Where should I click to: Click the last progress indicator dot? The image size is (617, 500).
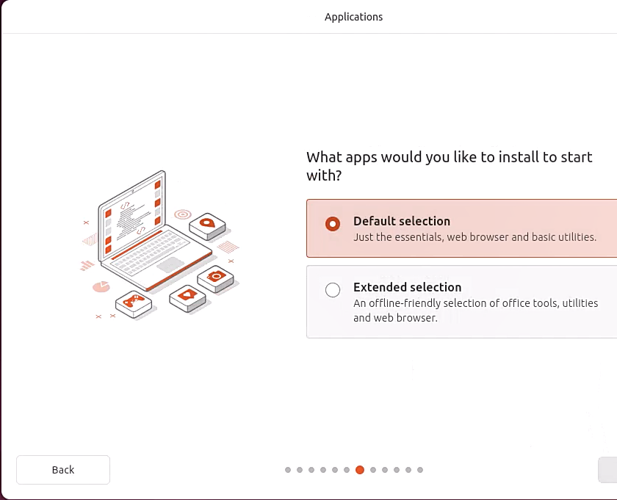coord(420,469)
